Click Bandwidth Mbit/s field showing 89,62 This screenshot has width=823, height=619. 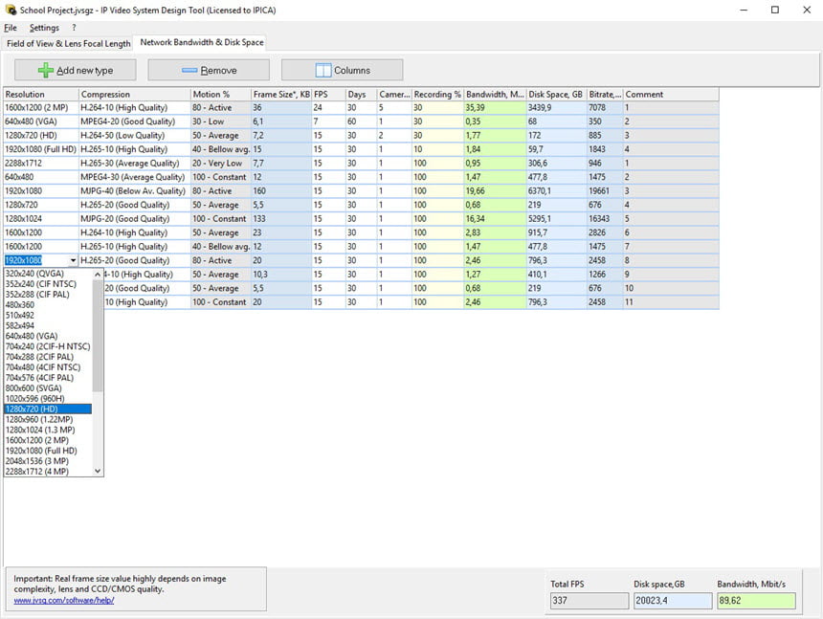(756, 601)
